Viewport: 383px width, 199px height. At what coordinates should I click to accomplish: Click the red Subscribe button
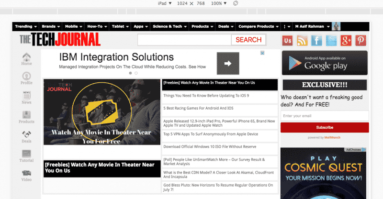coord(325,127)
